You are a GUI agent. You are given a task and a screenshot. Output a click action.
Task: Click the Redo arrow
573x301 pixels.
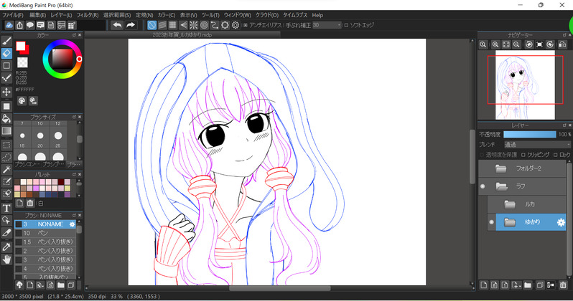[x=131, y=25]
